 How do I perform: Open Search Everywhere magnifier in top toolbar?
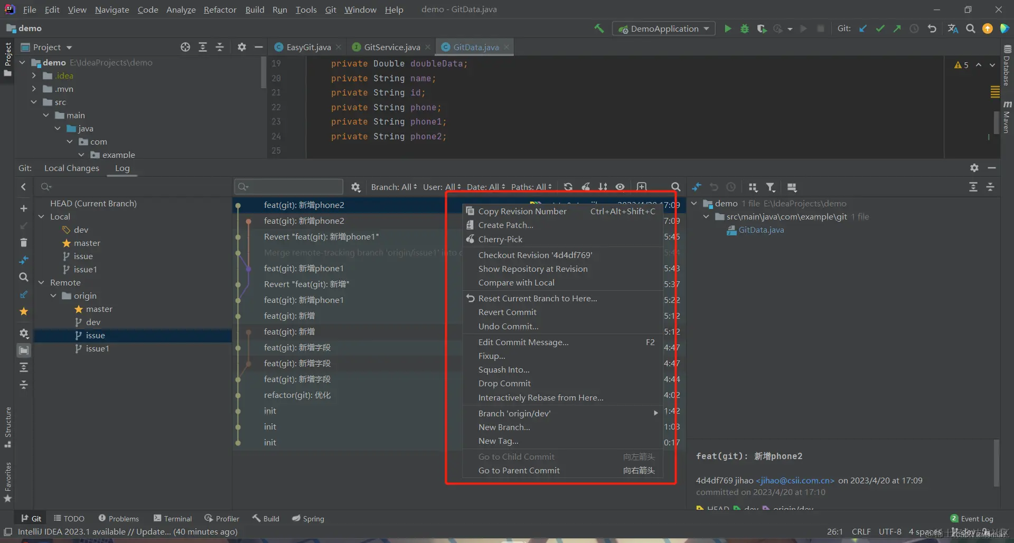click(971, 28)
